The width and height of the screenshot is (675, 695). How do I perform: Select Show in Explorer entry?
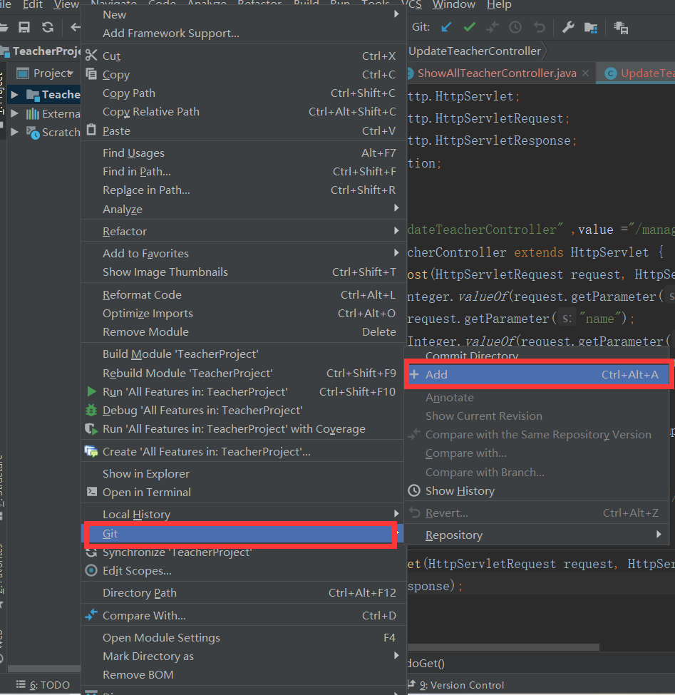tap(244, 473)
